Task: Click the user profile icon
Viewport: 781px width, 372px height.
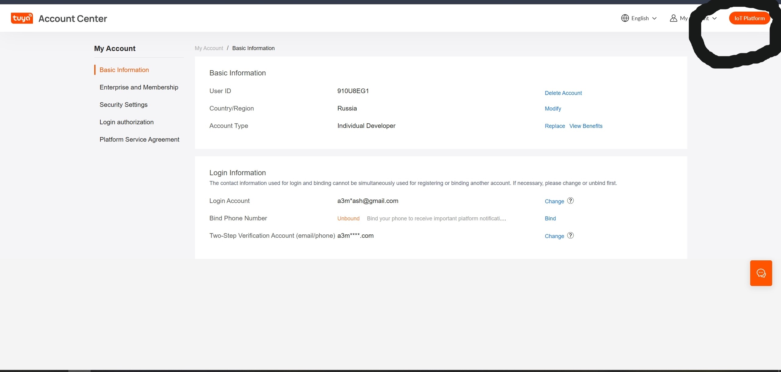Action: pos(673,18)
